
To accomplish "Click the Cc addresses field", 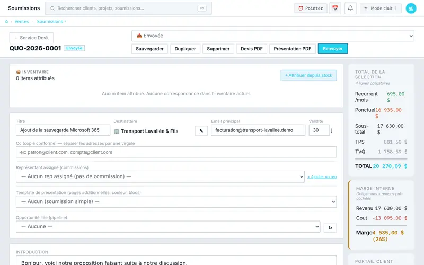I will click(x=176, y=152).
